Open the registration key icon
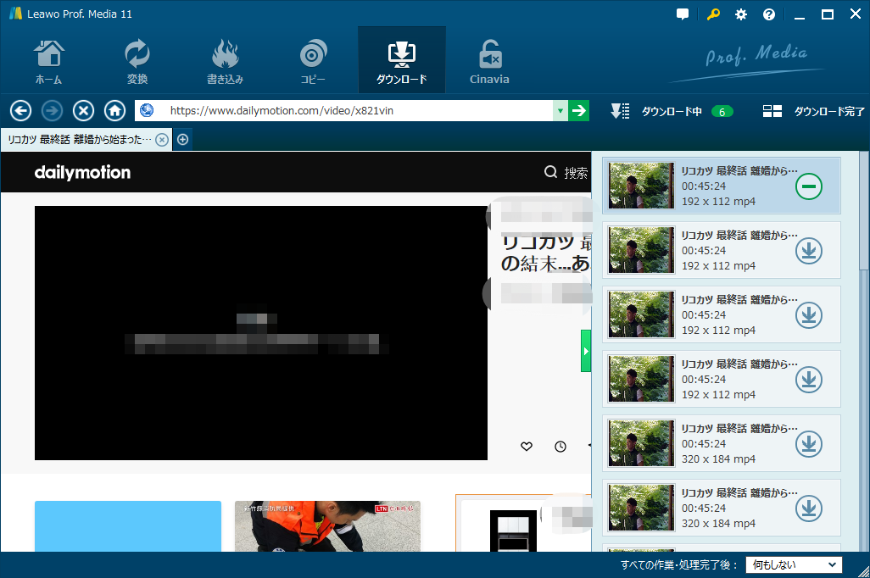Image resolution: width=870 pixels, height=578 pixels. pyautogui.click(x=712, y=14)
